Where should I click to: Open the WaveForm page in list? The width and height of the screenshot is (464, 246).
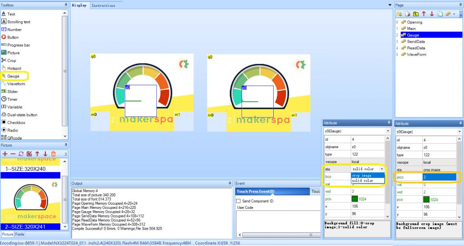coord(417,54)
